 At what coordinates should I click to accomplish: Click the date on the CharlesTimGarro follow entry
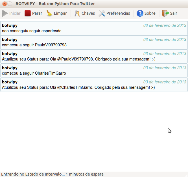(x=165, y=68)
